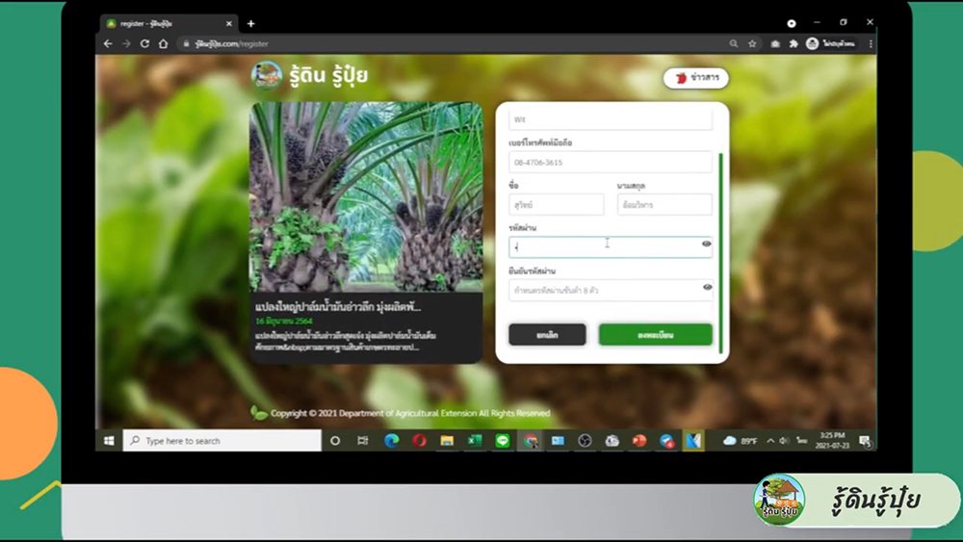Reload the page with the browser refresh icon
963x542 pixels.
pos(144,43)
